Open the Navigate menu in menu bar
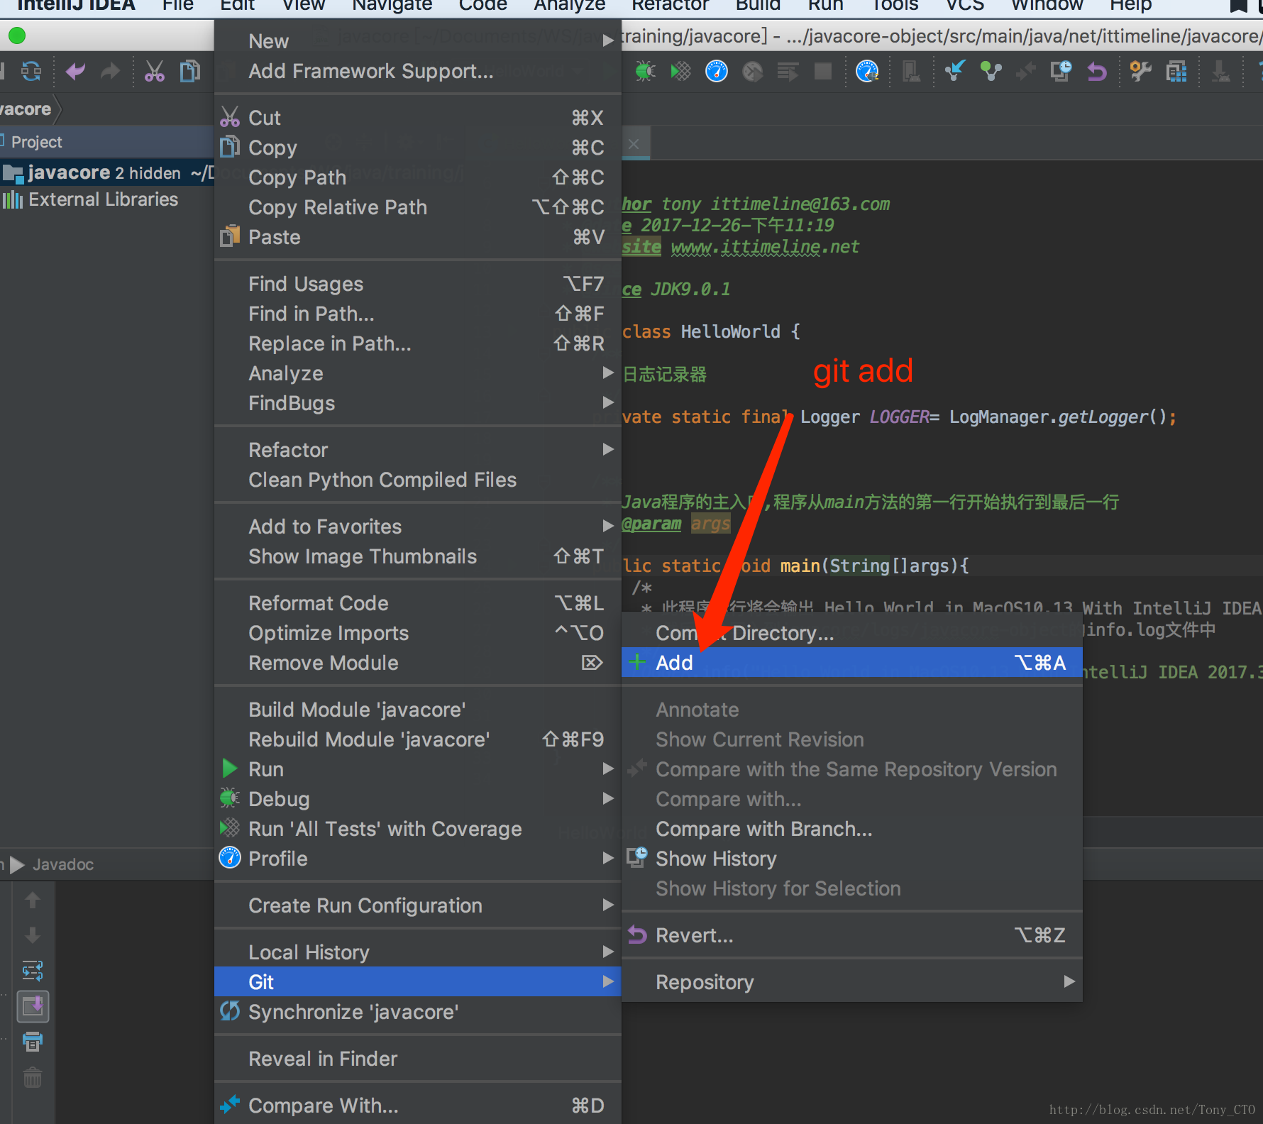 click(392, 6)
